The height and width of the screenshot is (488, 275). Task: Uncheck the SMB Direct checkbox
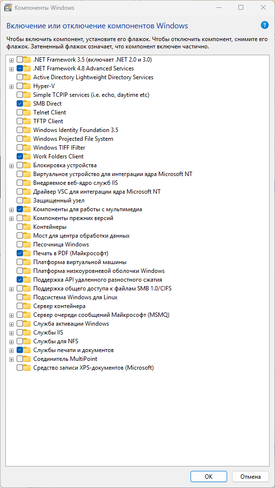coord(20,104)
